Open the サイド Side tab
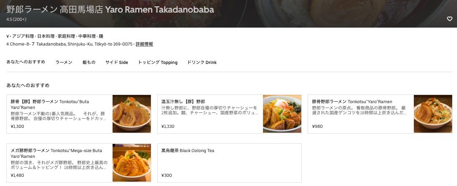Screen dimensions: 457x186 point(116,62)
